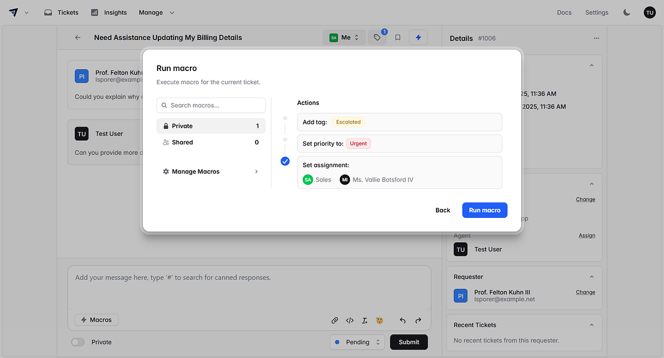Toggle the Private switch
Viewport: 664px width, 358px height.
tap(78, 342)
